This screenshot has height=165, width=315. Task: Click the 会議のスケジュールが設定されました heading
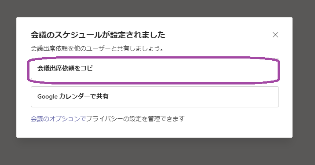(x=98, y=35)
